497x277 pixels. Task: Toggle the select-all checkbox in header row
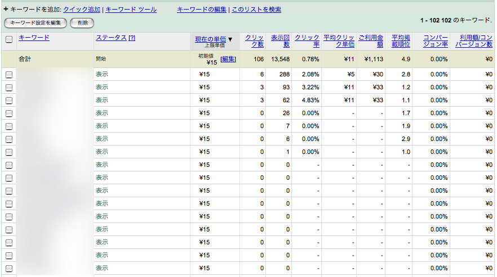pyautogui.click(x=9, y=39)
